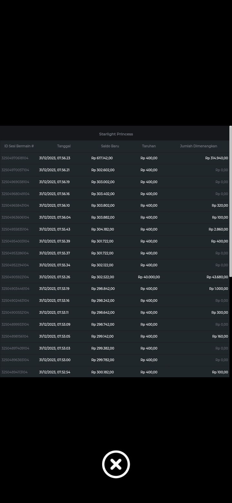Open session ID 32504894113104
The width and height of the screenshot is (232, 503).
15,372
